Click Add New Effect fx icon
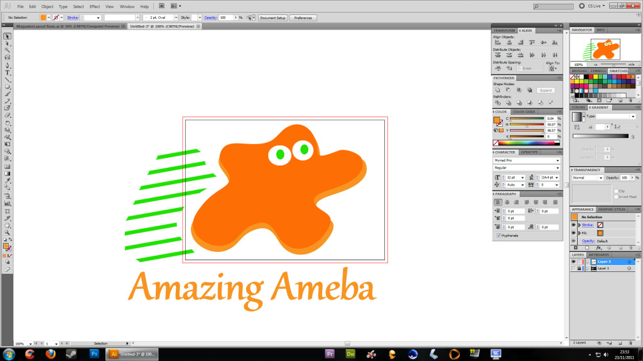The width and height of the screenshot is (643, 361). [598, 248]
